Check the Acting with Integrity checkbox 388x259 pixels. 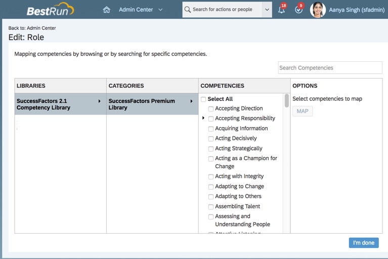(x=211, y=177)
